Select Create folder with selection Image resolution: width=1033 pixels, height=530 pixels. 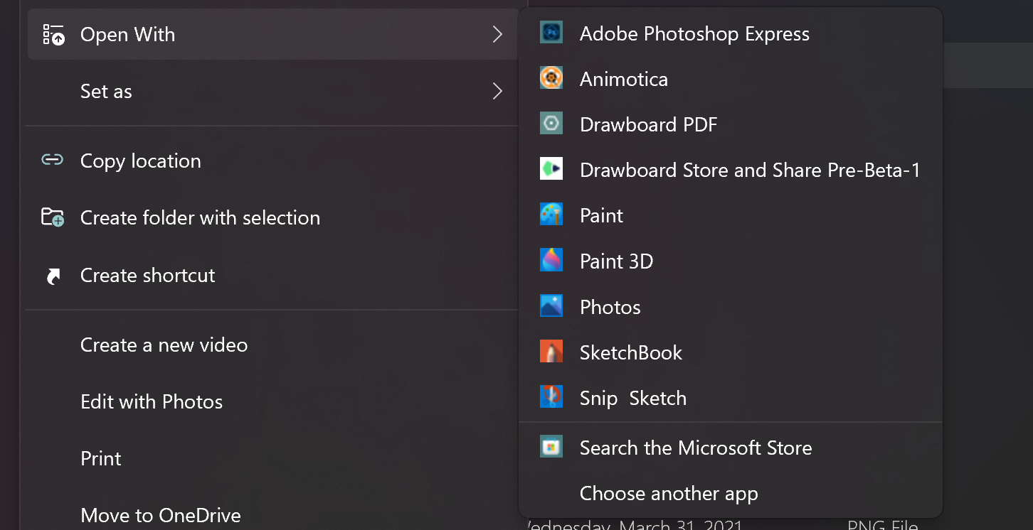[x=273, y=217]
